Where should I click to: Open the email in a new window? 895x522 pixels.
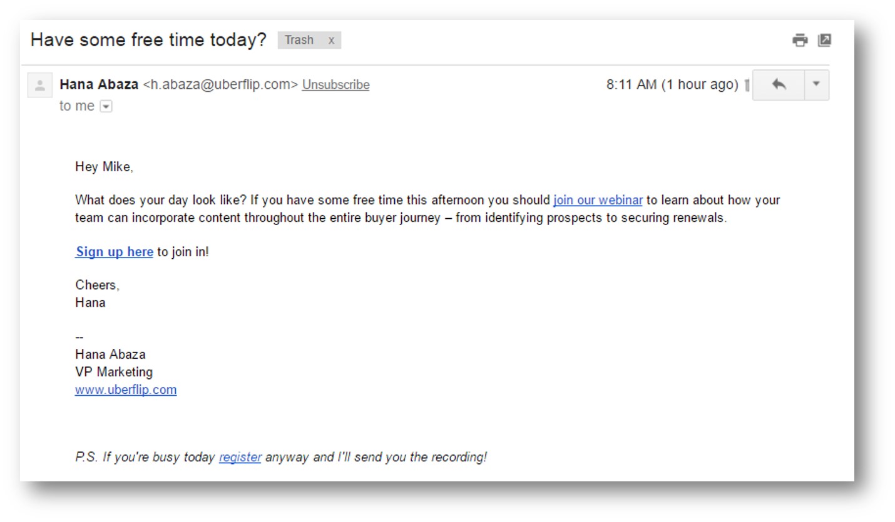825,39
